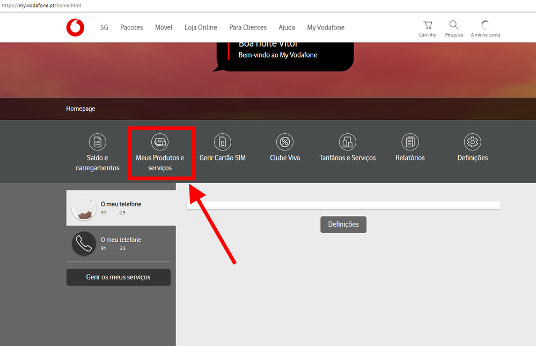Select the phone entry with handset icon
Viewport: 536px width, 346px height.
[x=121, y=243]
